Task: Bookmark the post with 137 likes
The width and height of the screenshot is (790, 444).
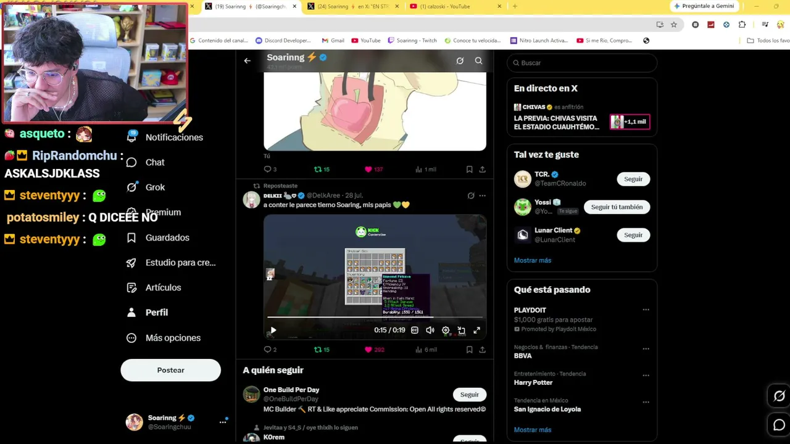Action: (469, 169)
